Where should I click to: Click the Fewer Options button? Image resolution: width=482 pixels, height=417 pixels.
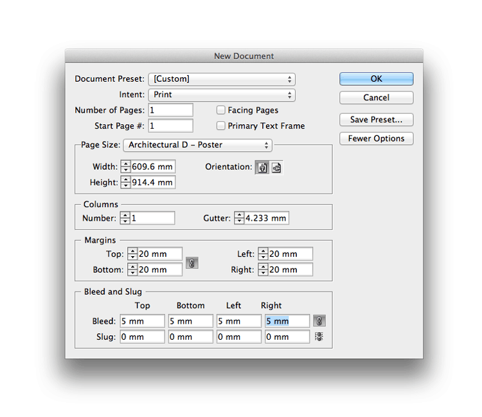[376, 138]
